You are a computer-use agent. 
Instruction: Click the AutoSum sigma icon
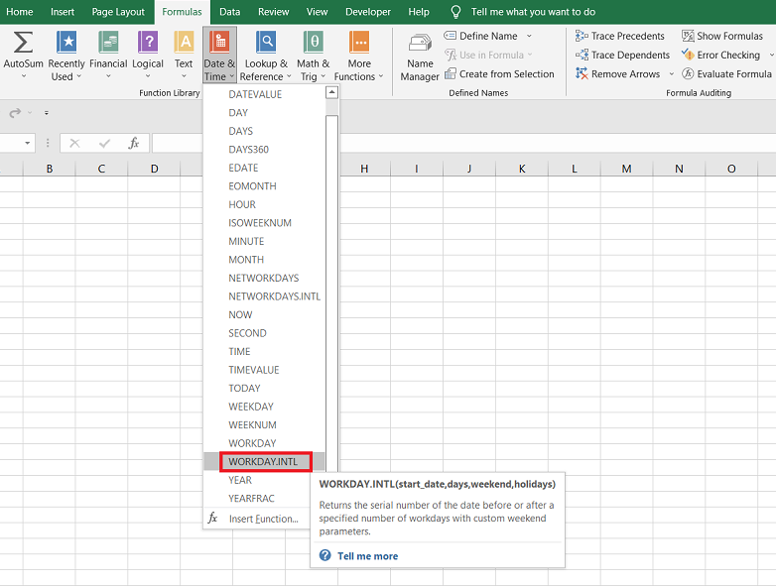pyautogui.click(x=23, y=43)
